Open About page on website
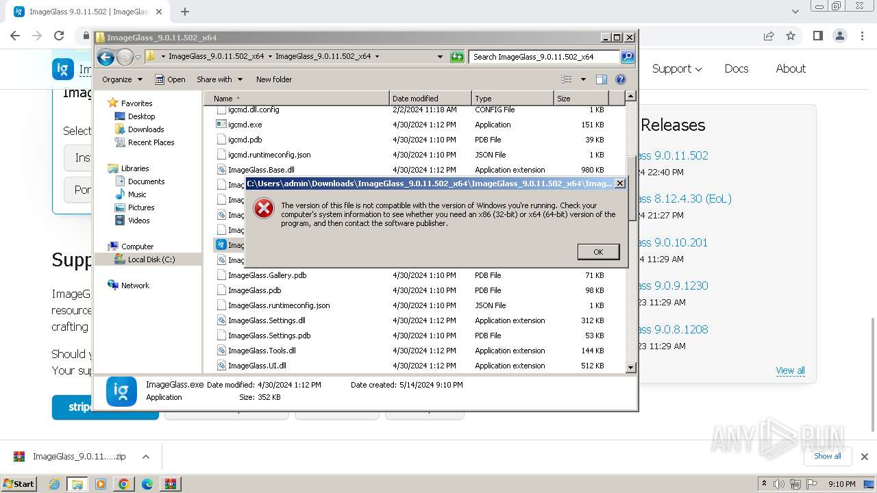The width and height of the screenshot is (877, 493). (x=791, y=68)
